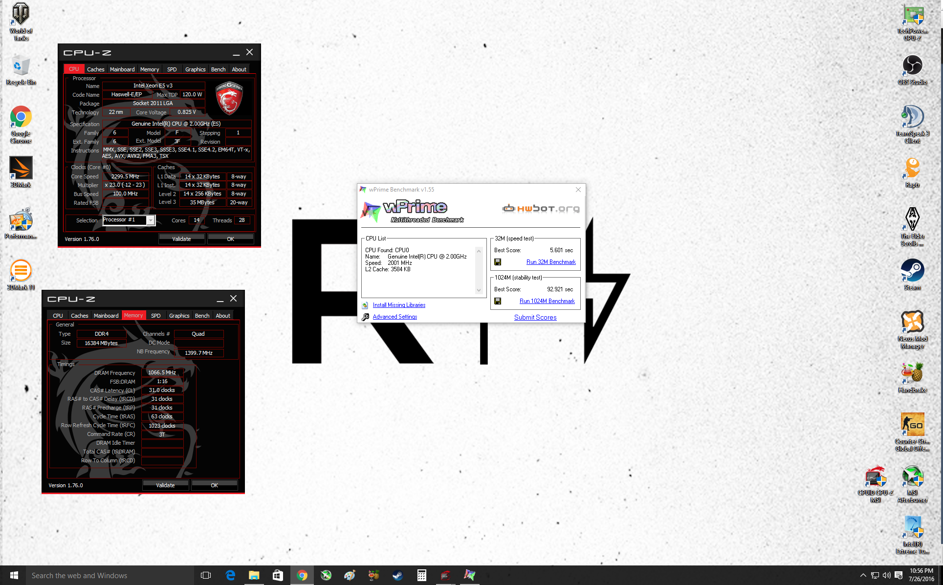Click the HWBOT.org logo in wPrime
Image resolution: width=943 pixels, height=585 pixels.
click(541, 209)
